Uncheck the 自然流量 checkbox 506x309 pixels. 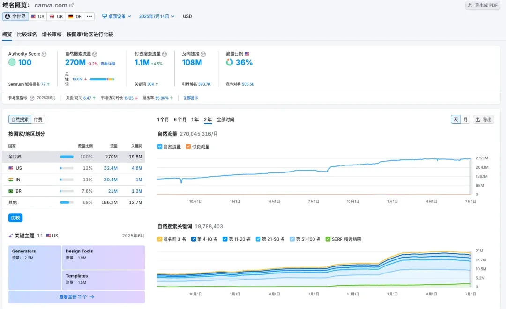pos(160,146)
